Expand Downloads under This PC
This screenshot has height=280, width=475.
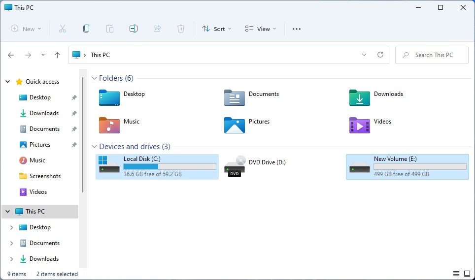tap(11, 259)
